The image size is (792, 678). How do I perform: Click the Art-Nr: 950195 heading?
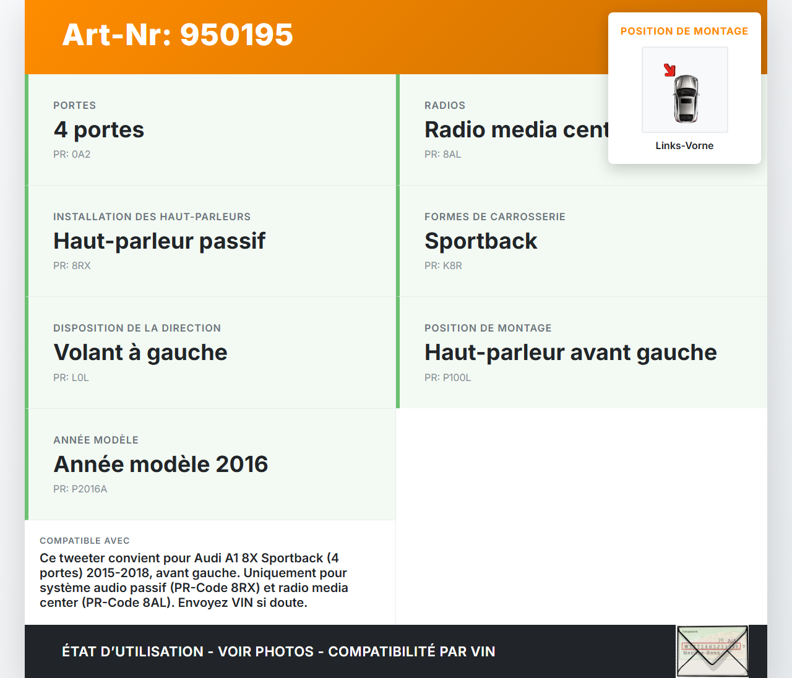pyautogui.click(x=178, y=36)
